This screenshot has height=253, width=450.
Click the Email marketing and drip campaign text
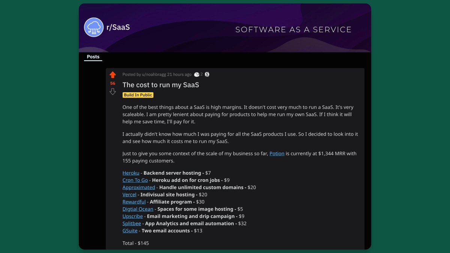(191, 216)
